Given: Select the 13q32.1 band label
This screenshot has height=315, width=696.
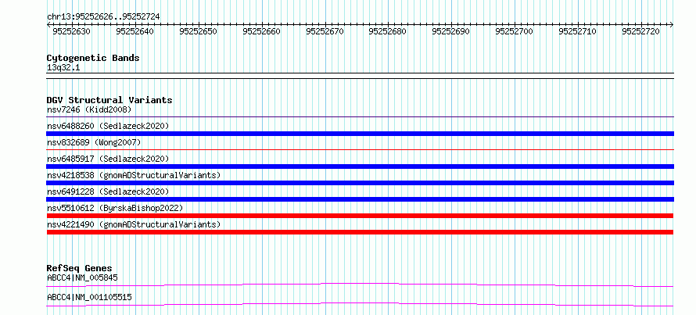Looking at the screenshot, I should point(63,68).
